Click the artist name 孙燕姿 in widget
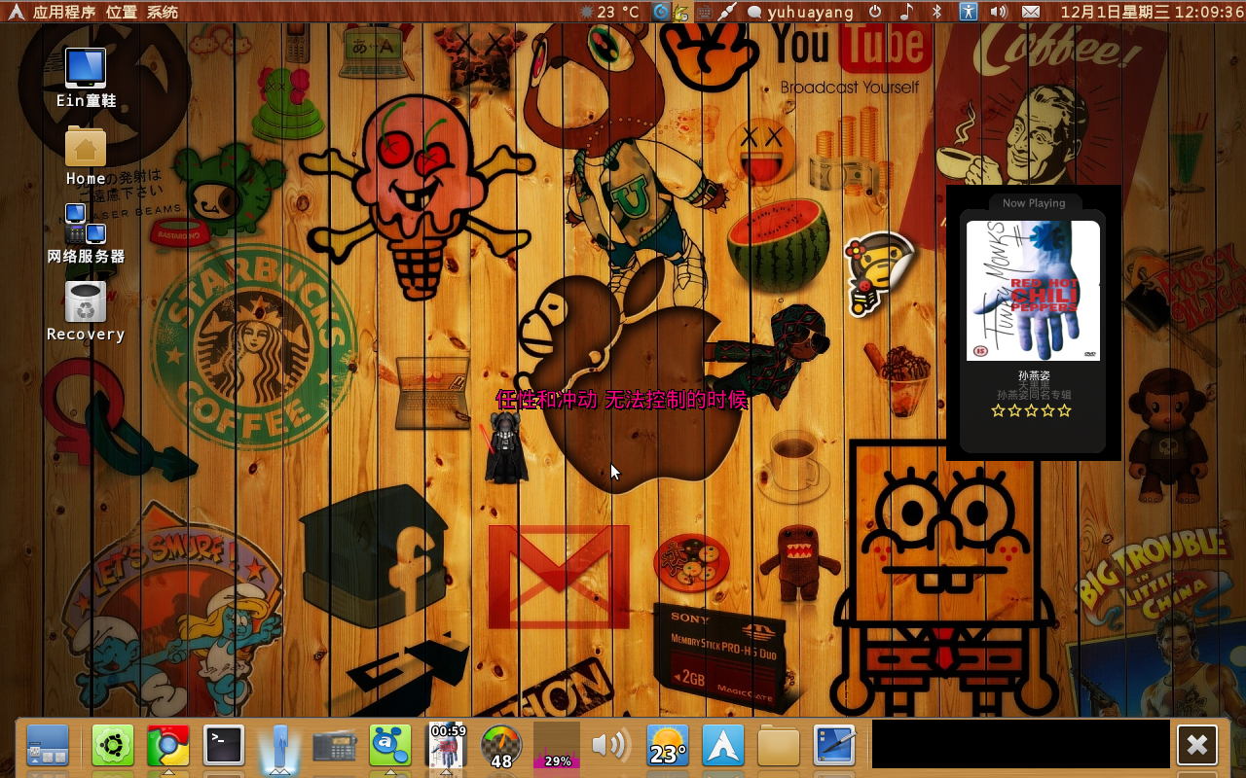This screenshot has height=778, width=1246. tap(1034, 375)
